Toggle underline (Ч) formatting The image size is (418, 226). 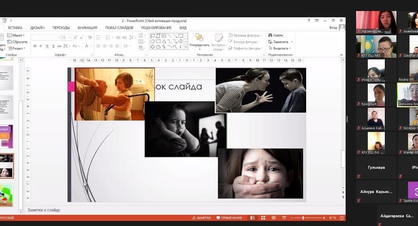pyautogui.click(x=47, y=46)
